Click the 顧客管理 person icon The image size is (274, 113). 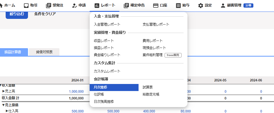223,5
